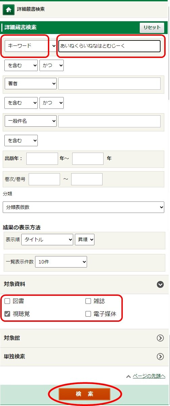
Task: Click the リセット button
Action: click(x=152, y=28)
